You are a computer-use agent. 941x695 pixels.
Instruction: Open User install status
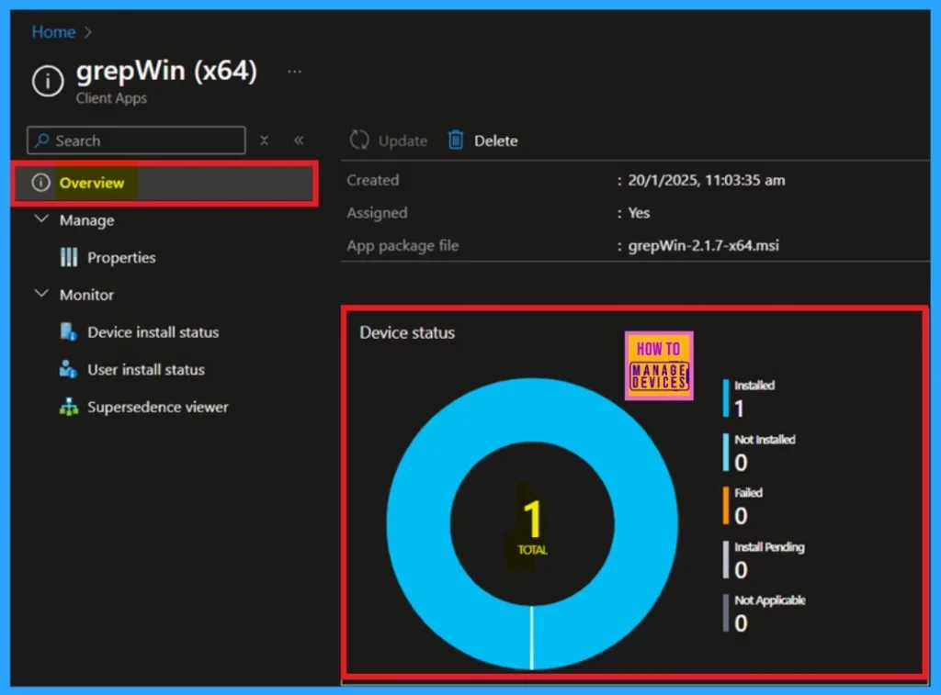[x=146, y=369]
